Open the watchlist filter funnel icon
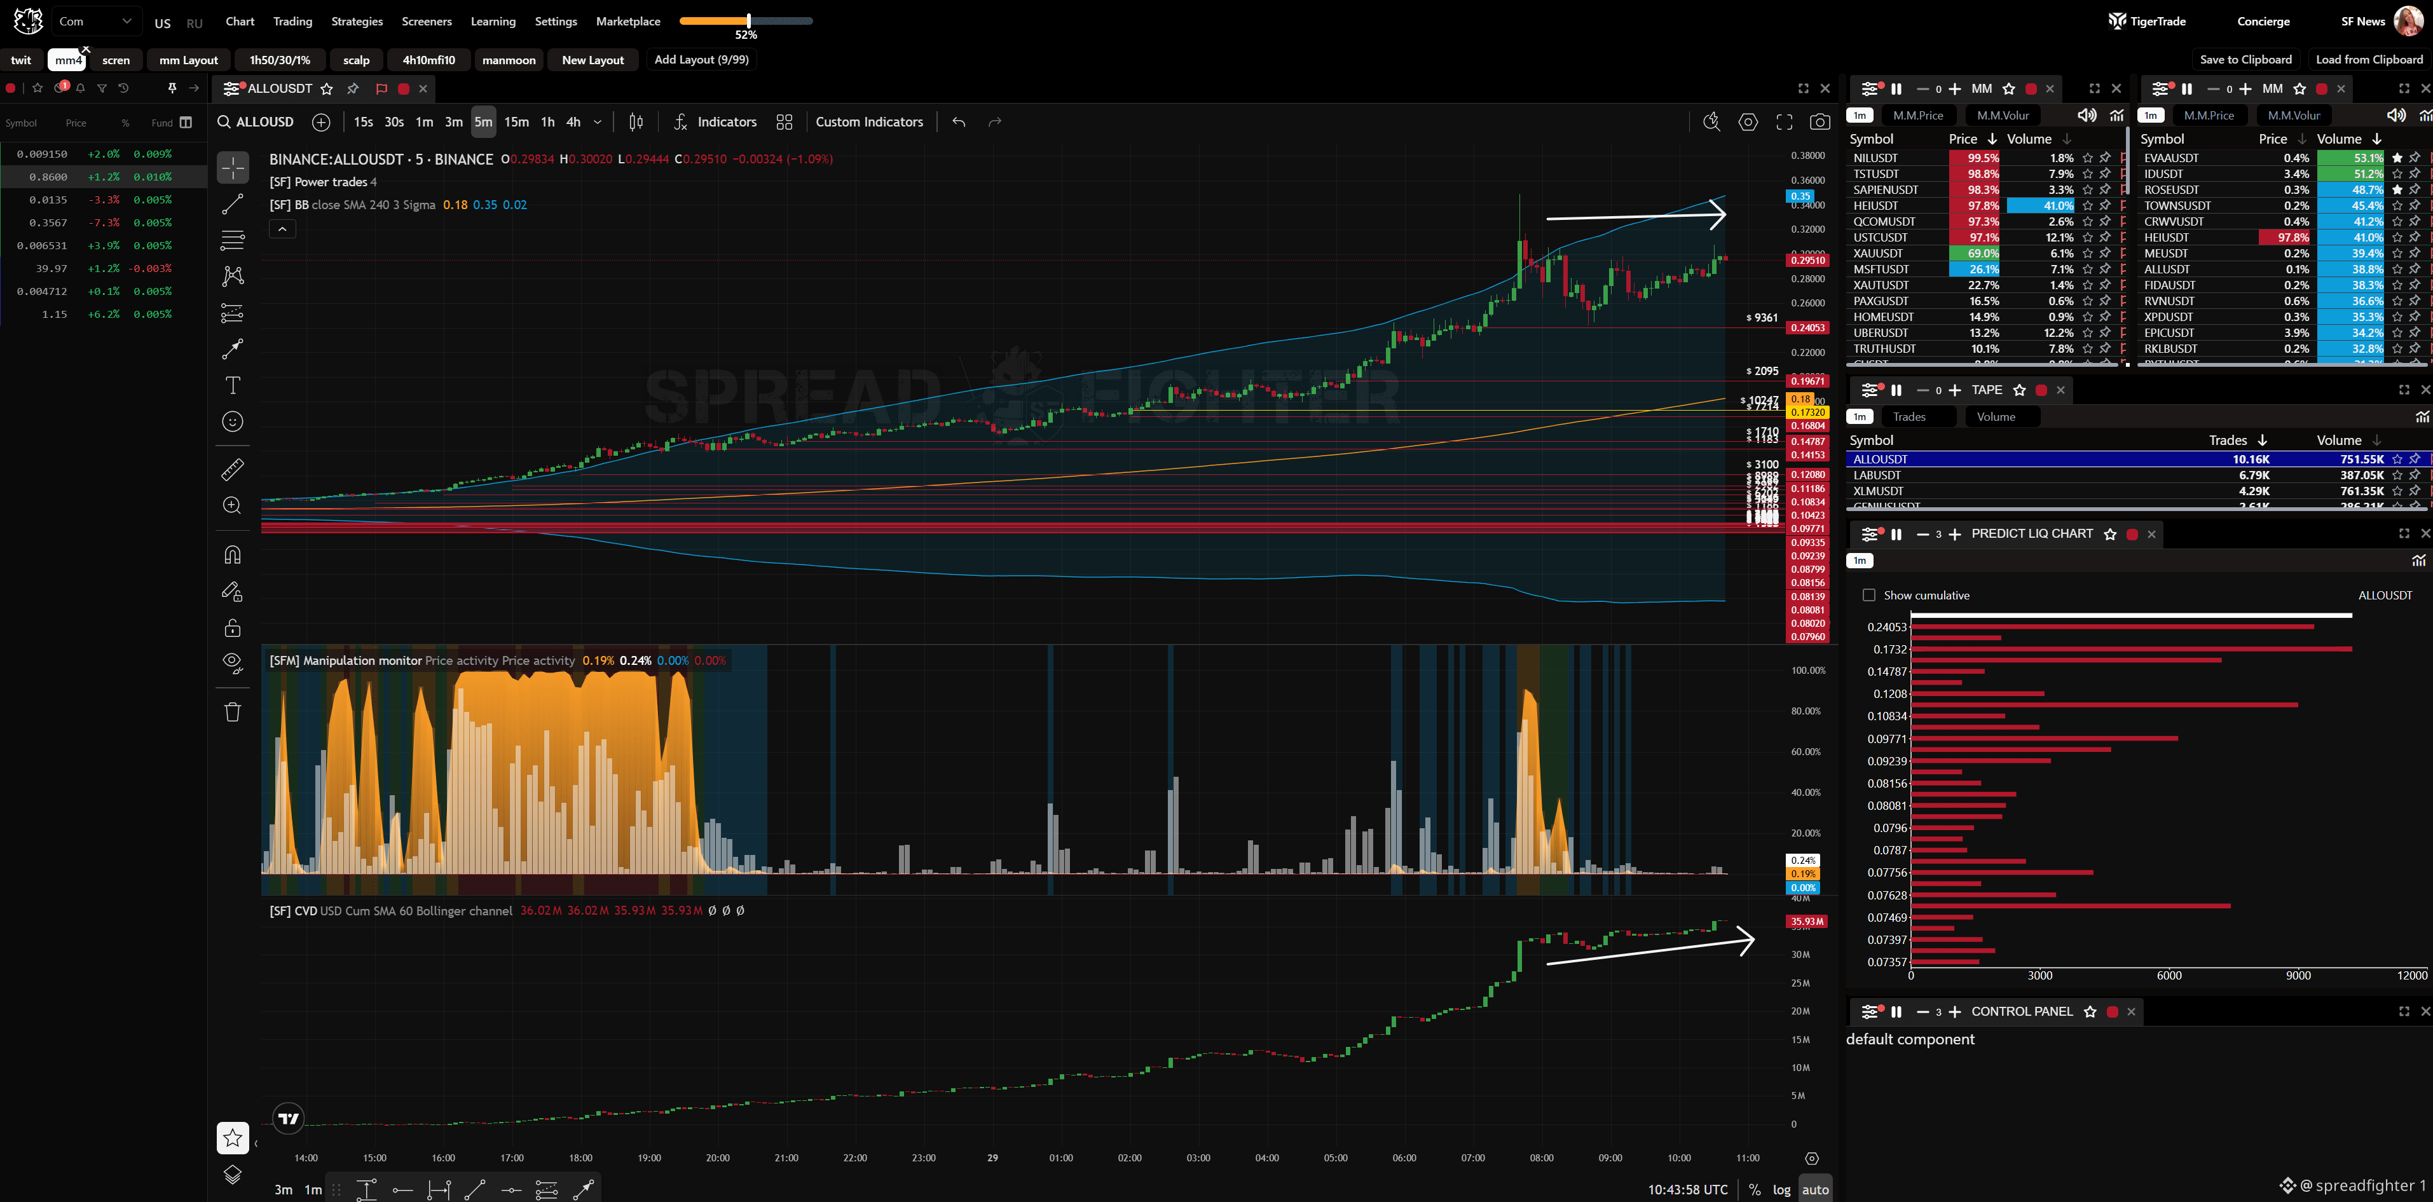Screen dimensions: 2433x1202 (102, 88)
